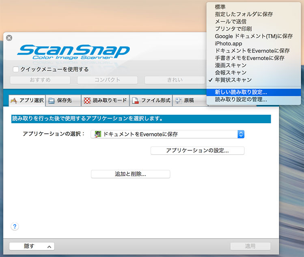Select 手書きメモをEvernoteに保存 menu entry
This screenshot has height=257, width=304.
coord(254,58)
